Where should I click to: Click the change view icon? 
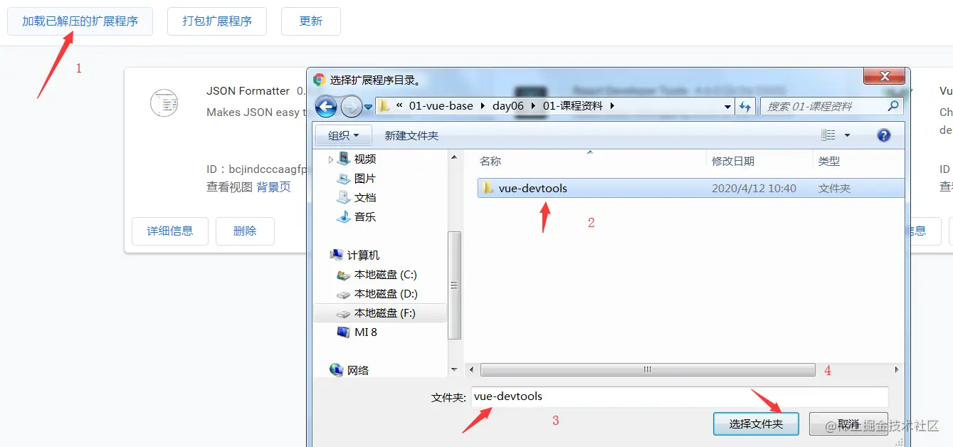coord(828,135)
